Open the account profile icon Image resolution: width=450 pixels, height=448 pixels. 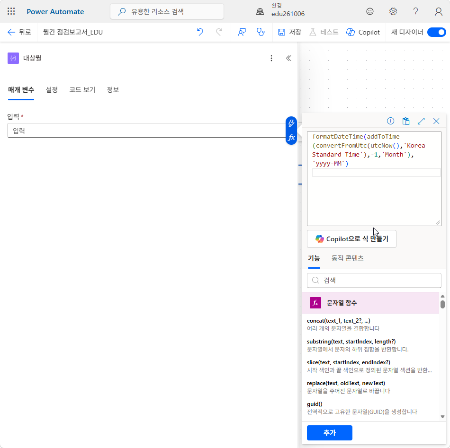tap(438, 11)
